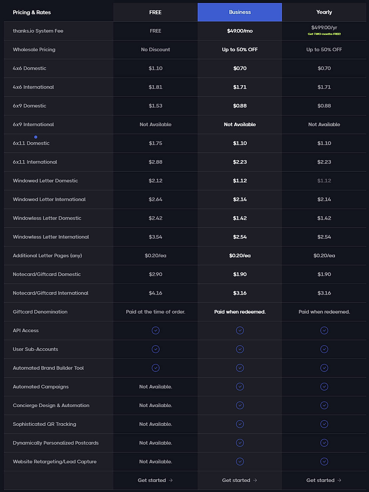Click Website Retargeting/Lead Capture checkmark under Business

point(240,462)
